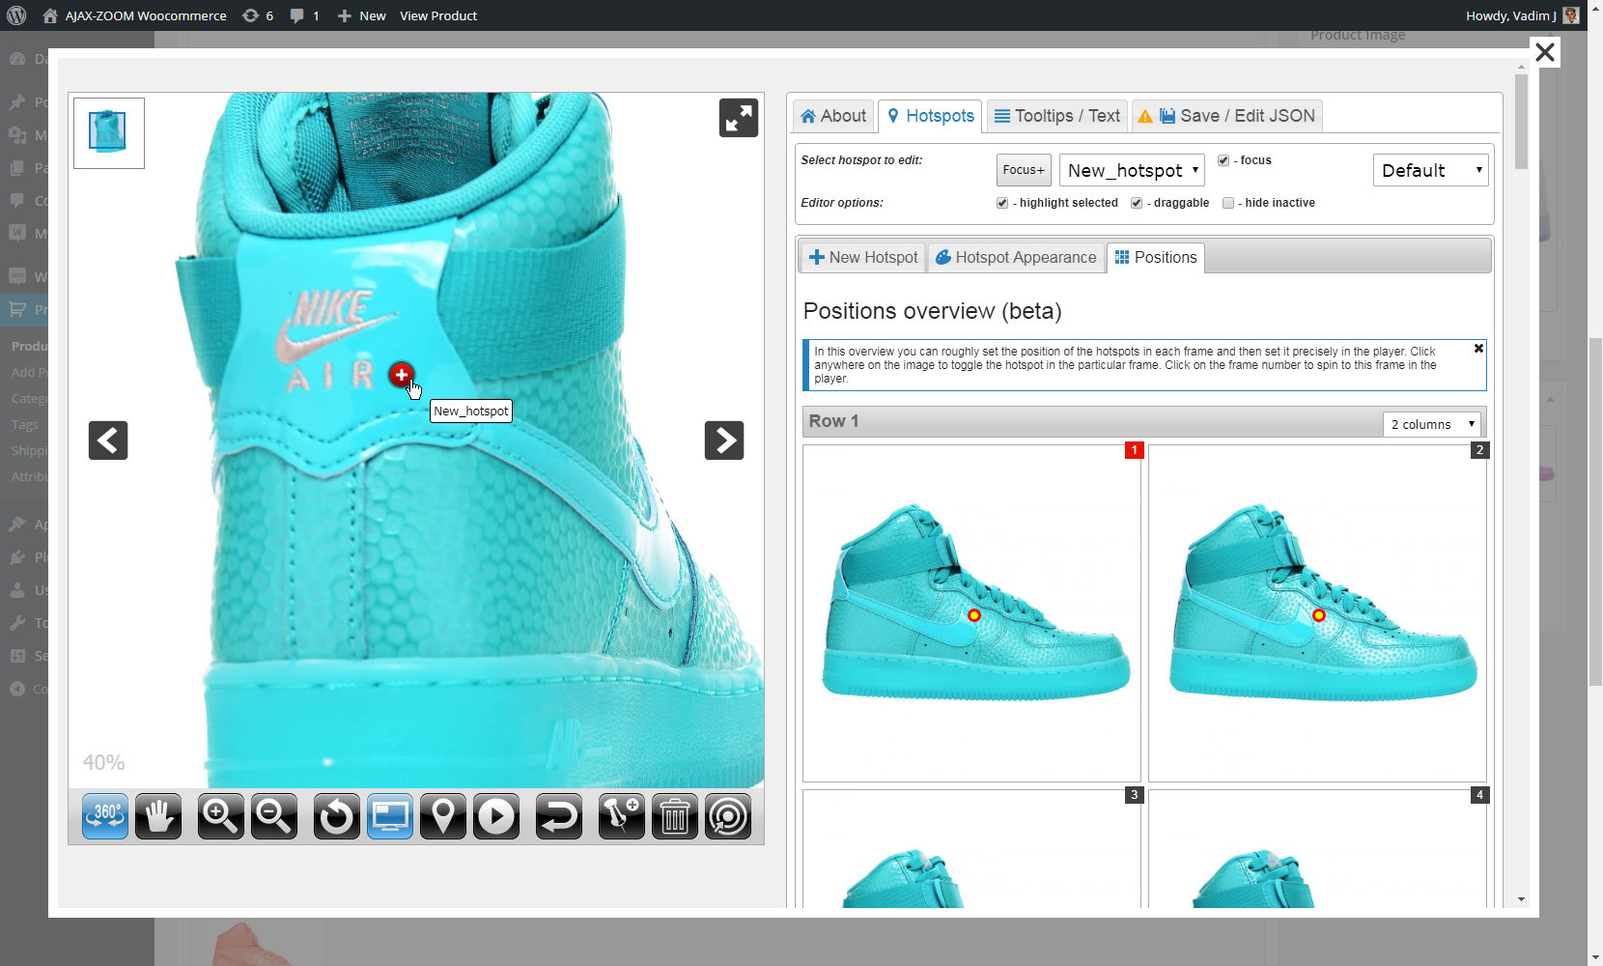Select the Positions subtab
Viewport: 1603px width, 966px height.
tap(1156, 258)
